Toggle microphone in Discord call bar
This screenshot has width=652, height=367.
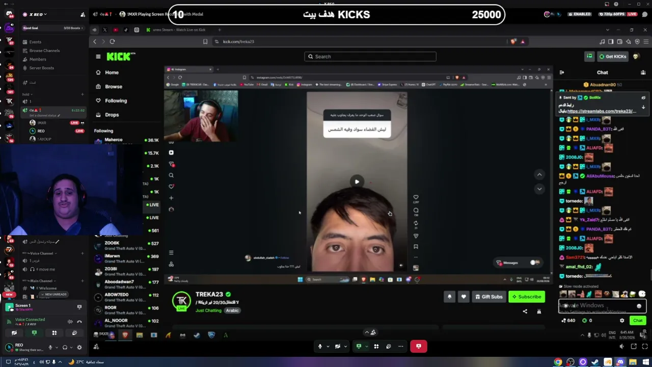[320, 346]
